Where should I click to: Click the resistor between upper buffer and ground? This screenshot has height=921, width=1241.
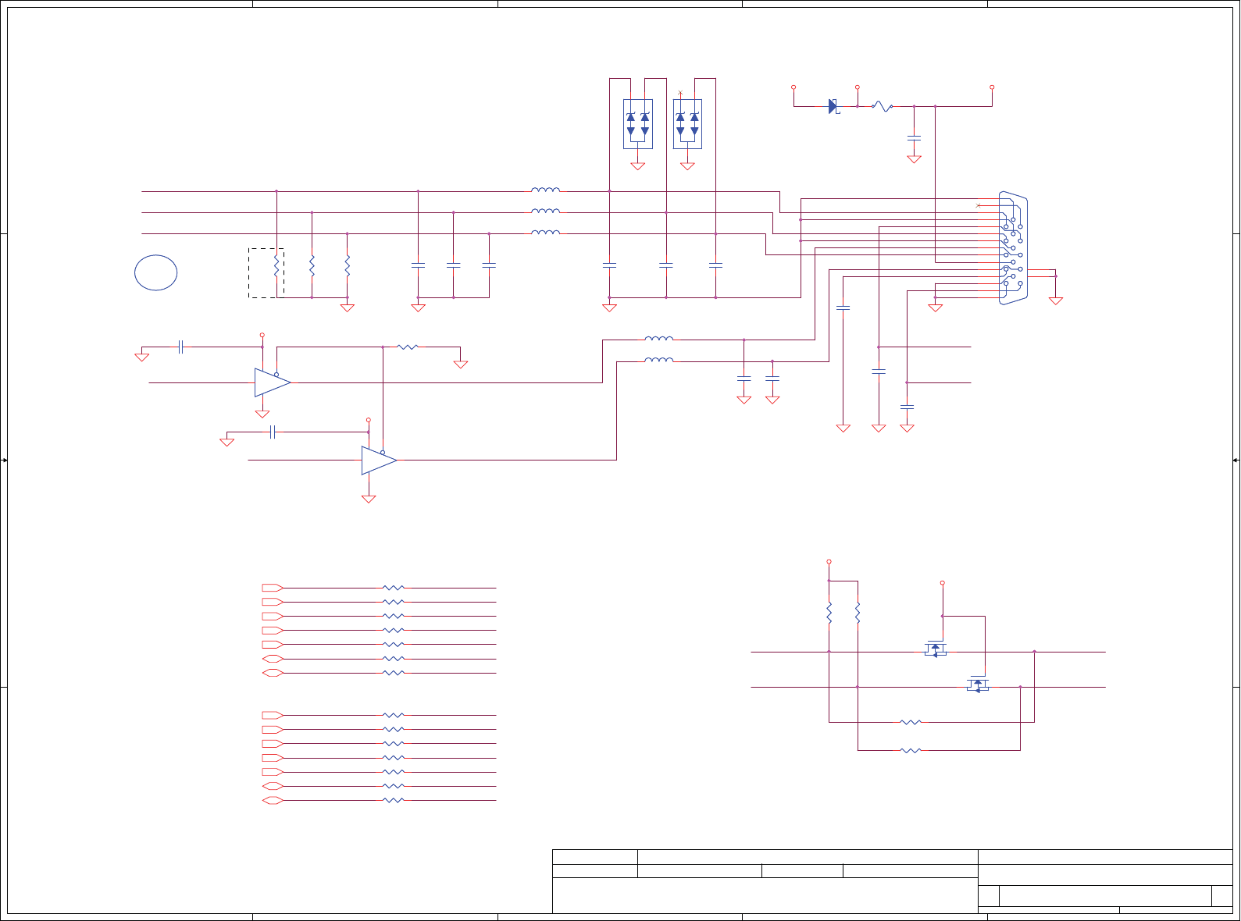pyautogui.click(x=408, y=347)
